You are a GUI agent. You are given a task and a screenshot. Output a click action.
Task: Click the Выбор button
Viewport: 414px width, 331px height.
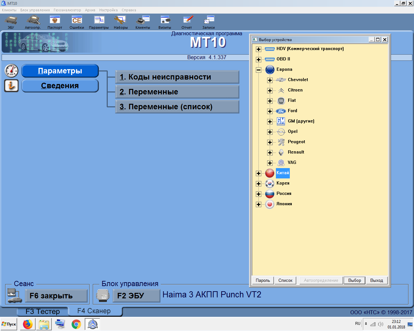[354, 280]
